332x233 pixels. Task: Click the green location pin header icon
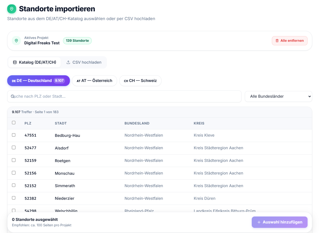(12, 9)
